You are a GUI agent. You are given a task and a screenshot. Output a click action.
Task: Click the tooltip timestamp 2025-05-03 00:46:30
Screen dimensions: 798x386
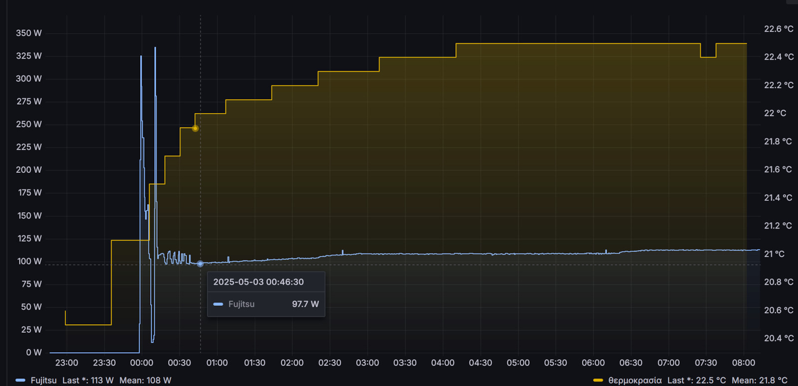click(x=258, y=282)
